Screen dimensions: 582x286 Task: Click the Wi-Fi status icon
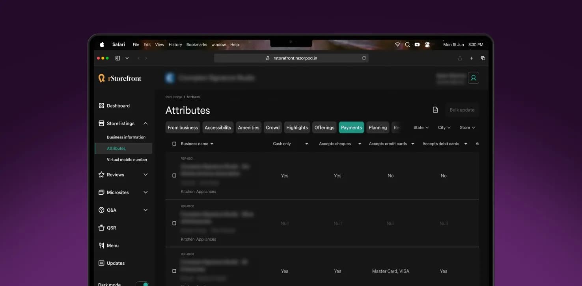[x=397, y=44]
